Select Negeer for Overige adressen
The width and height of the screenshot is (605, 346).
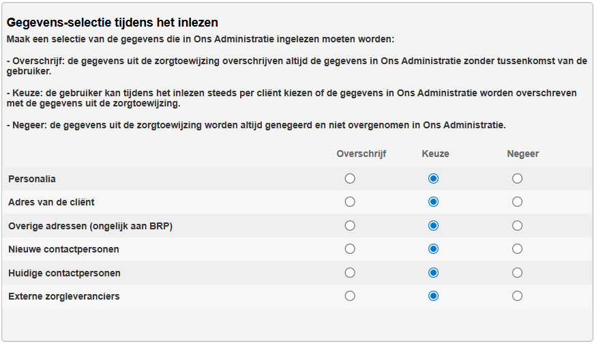517,225
